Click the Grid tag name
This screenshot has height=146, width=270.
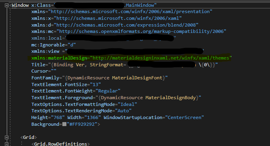pyautogui.click(x=29, y=137)
